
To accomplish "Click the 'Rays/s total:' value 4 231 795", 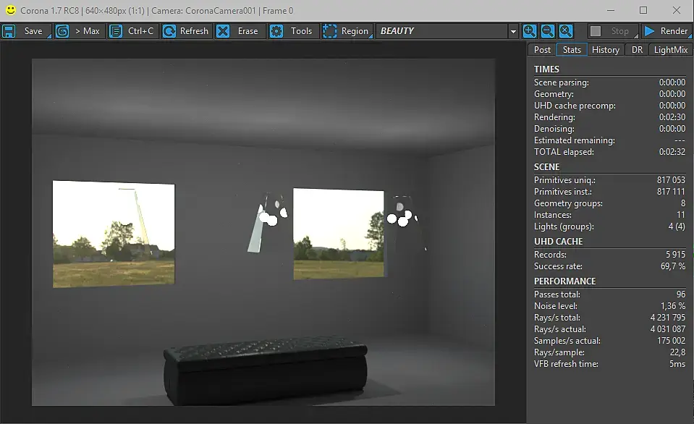I will (x=667, y=318).
